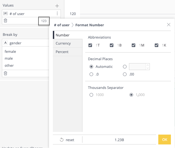Delete the # of user value with trash icon
The image size is (175, 148).
5,21
